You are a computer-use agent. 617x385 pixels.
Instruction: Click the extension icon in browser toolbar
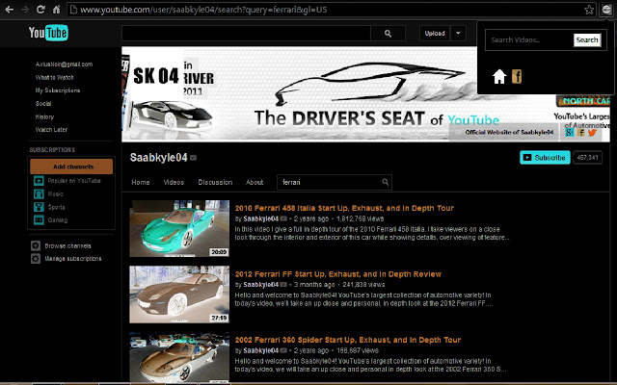606,10
